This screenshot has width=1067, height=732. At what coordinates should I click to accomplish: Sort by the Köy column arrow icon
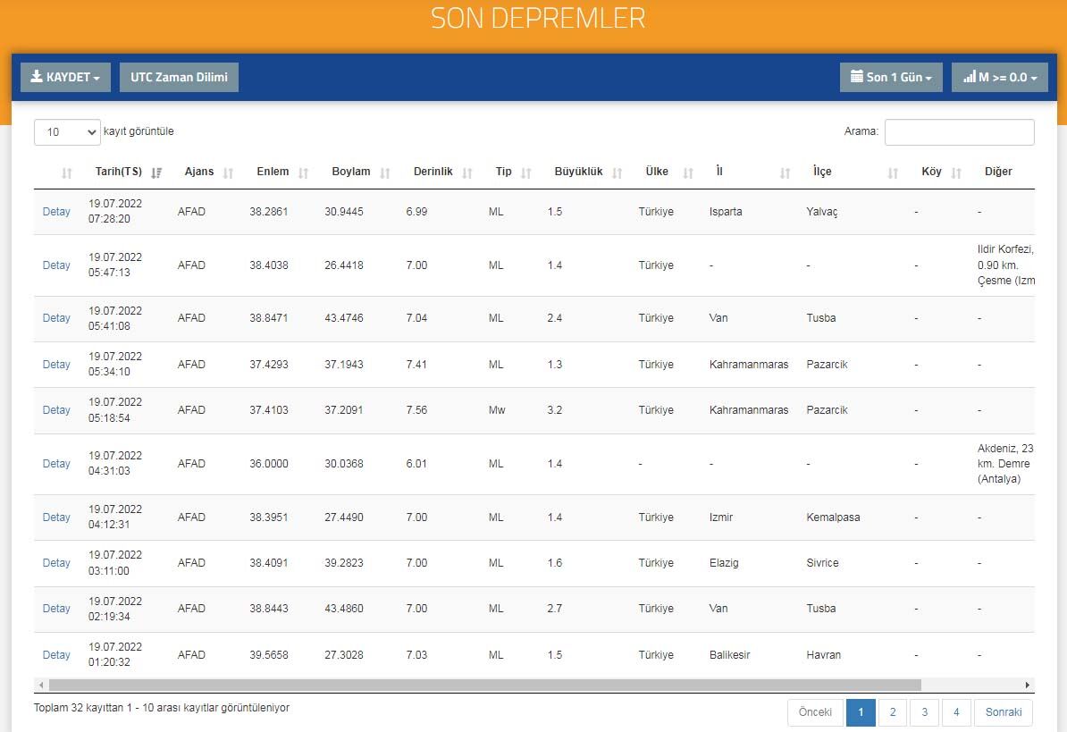(x=956, y=172)
